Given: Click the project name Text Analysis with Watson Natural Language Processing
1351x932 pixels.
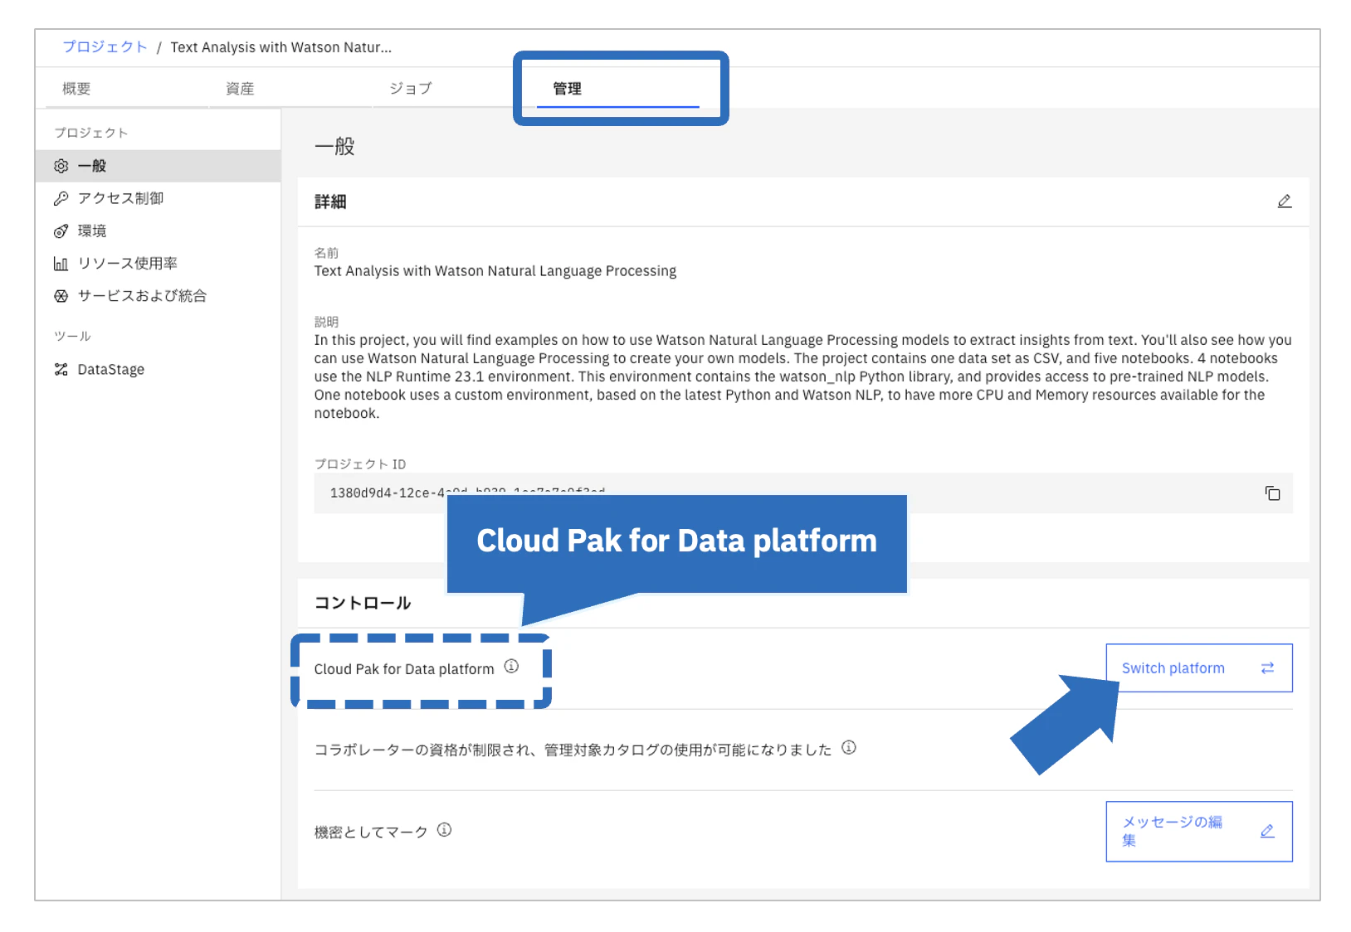Looking at the screenshot, I should pos(495,271).
